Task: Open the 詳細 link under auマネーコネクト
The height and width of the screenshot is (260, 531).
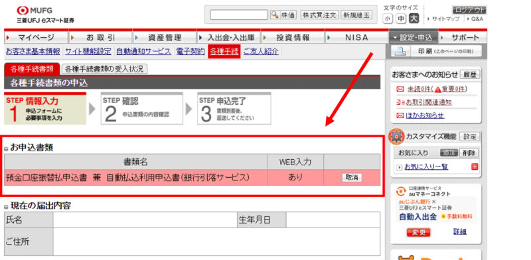Action: [x=460, y=231]
